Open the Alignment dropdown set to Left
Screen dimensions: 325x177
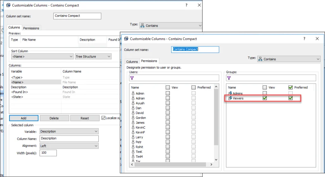click(x=69, y=146)
